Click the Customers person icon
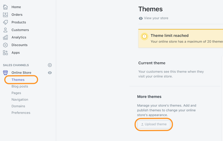This screenshot has width=223, height=141. (5, 30)
